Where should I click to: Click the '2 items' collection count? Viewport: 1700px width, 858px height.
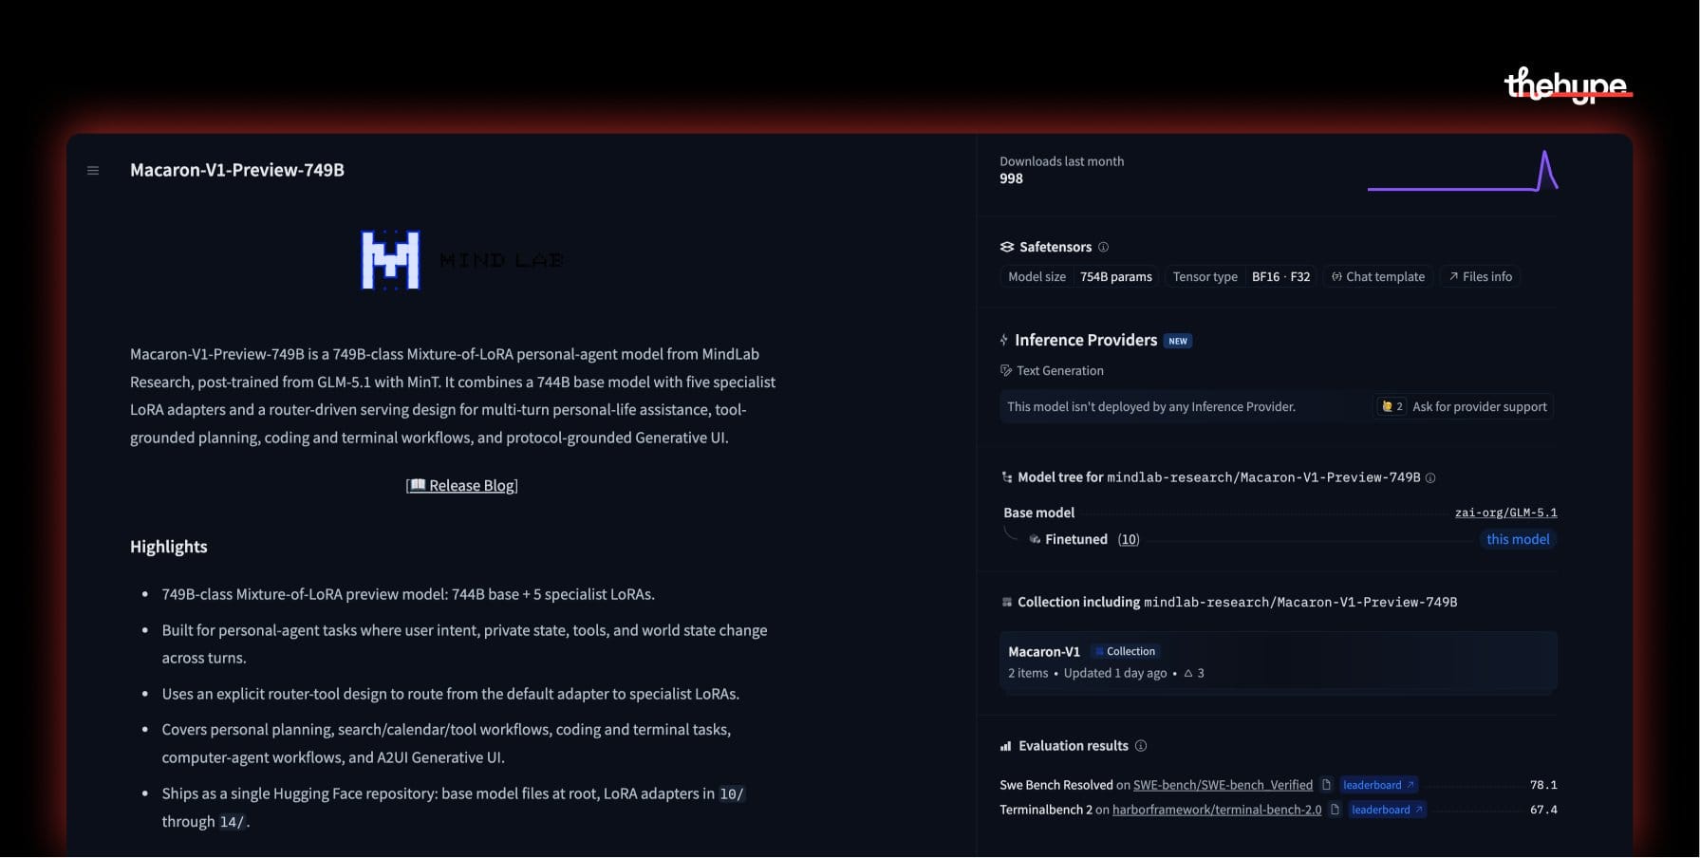(1028, 673)
